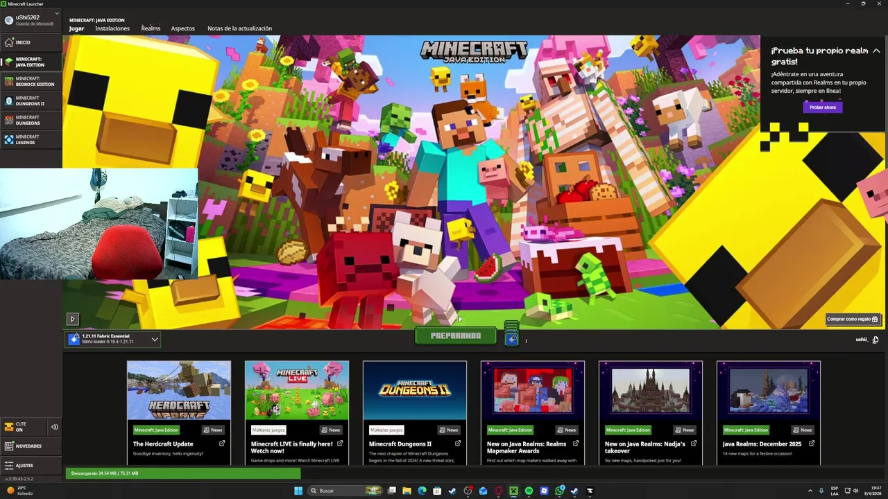Switch to the Jugar tab
888x499 pixels.
tap(76, 28)
